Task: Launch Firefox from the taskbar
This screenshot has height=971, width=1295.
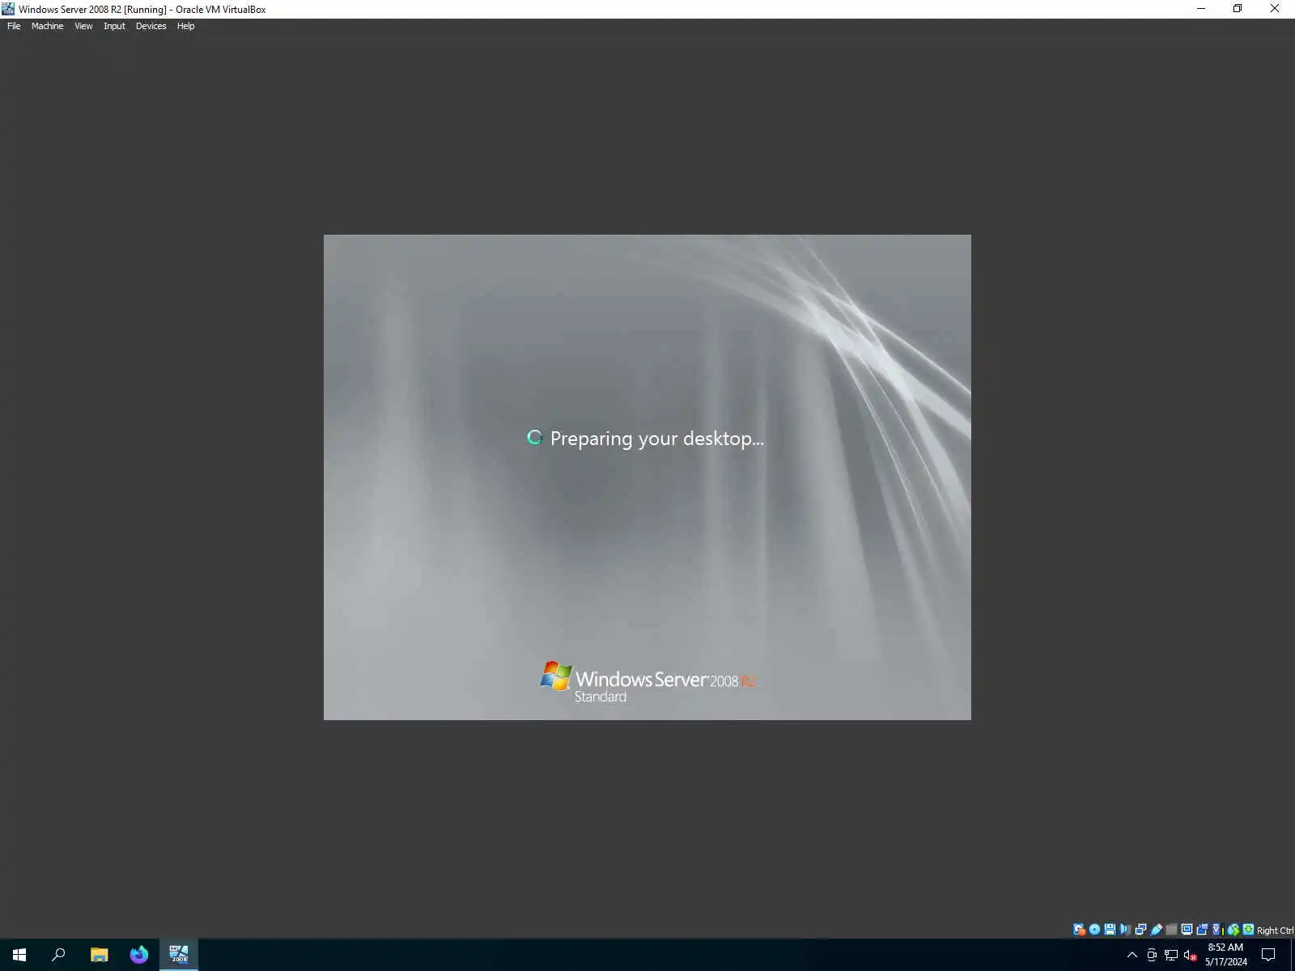Action: coord(139,955)
